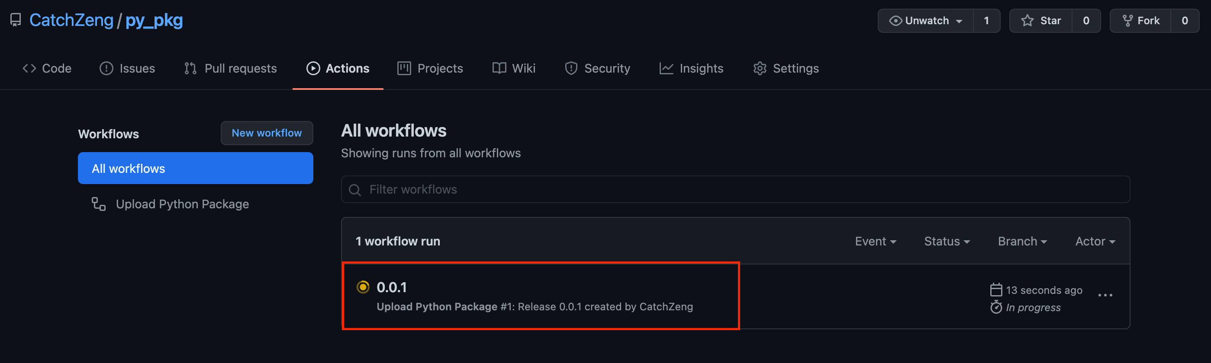Open the repository Settings tab
1211x363 pixels.
[786, 69]
